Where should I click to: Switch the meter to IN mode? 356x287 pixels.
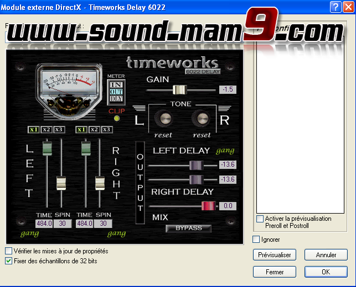[x=116, y=84]
